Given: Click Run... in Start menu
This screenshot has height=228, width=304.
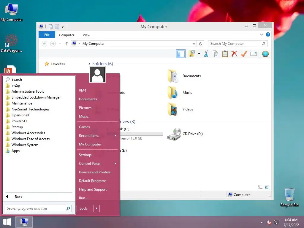Looking at the screenshot, I should click(83, 198).
